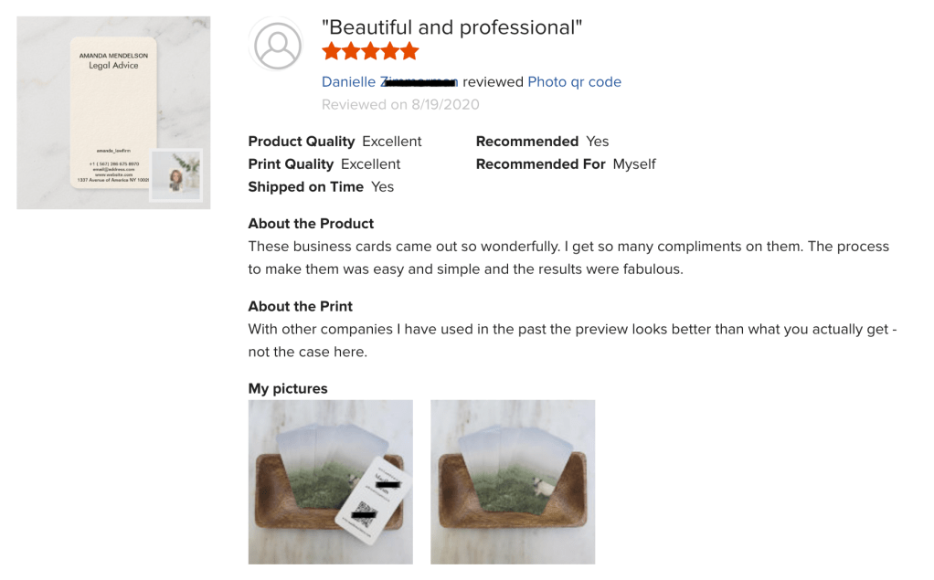934x580 pixels.
Task: Select the "About the Print" heading
Action: (300, 306)
